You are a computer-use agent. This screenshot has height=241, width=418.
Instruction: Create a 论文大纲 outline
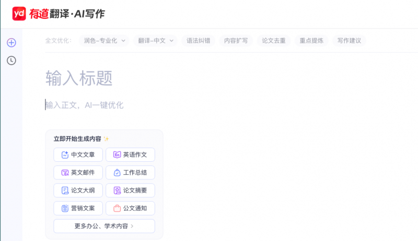[78, 190]
